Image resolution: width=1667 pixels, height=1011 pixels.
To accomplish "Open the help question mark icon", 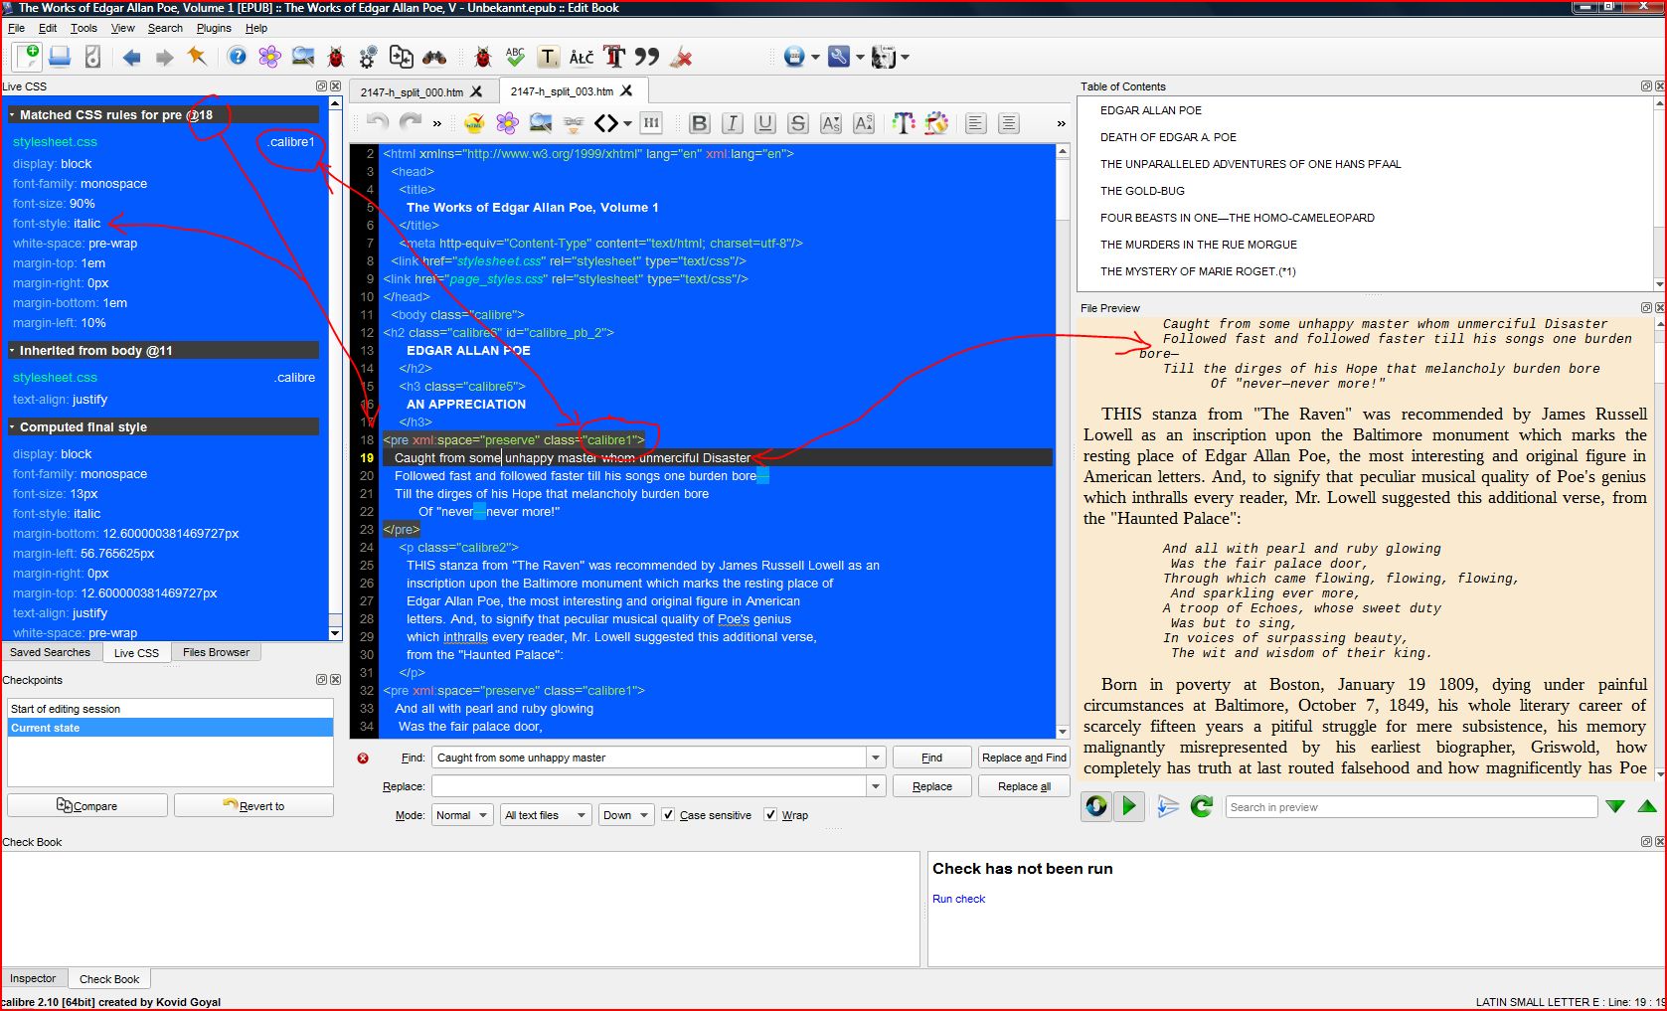I will 237,57.
